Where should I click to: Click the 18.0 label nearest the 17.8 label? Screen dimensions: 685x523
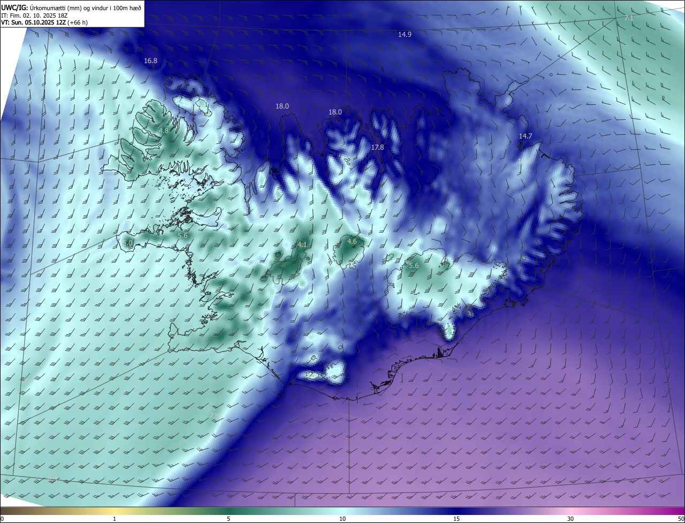coord(335,112)
